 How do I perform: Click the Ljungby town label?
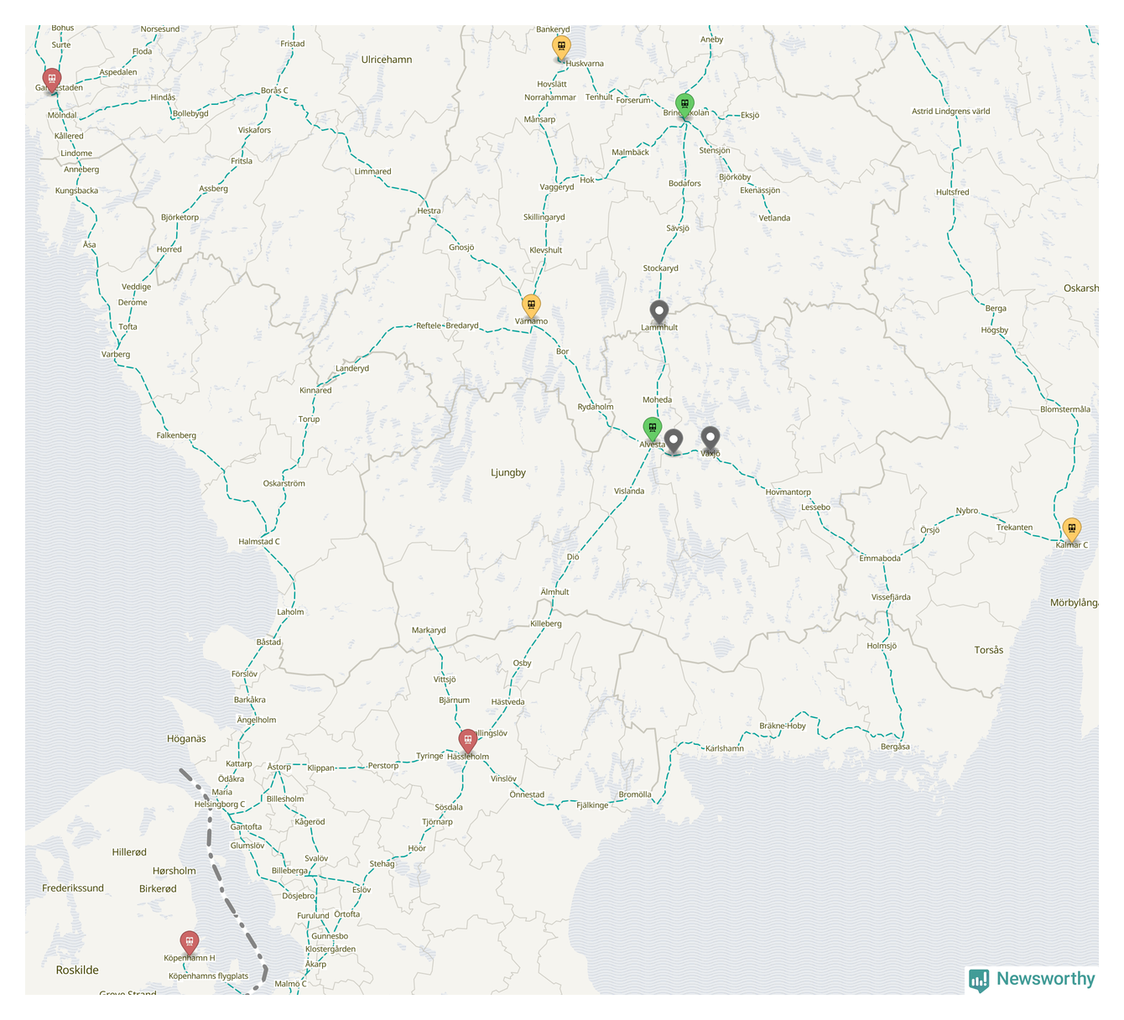[508, 473]
